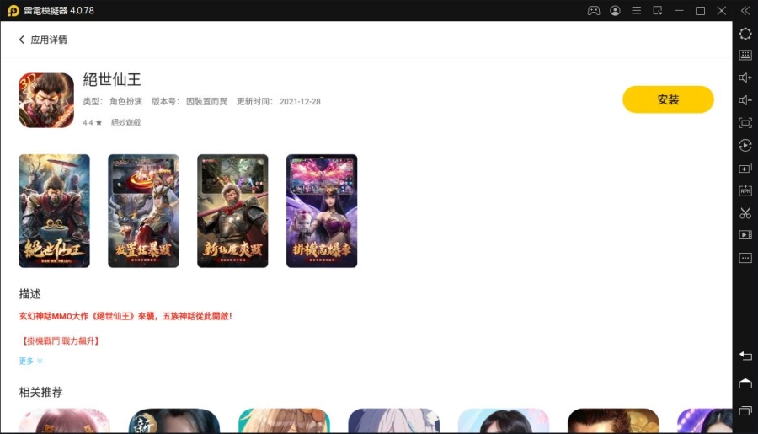Decrease volume with speaker minus icon
Image resolution: width=758 pixels, height=434 pixels.
[745, 100]
